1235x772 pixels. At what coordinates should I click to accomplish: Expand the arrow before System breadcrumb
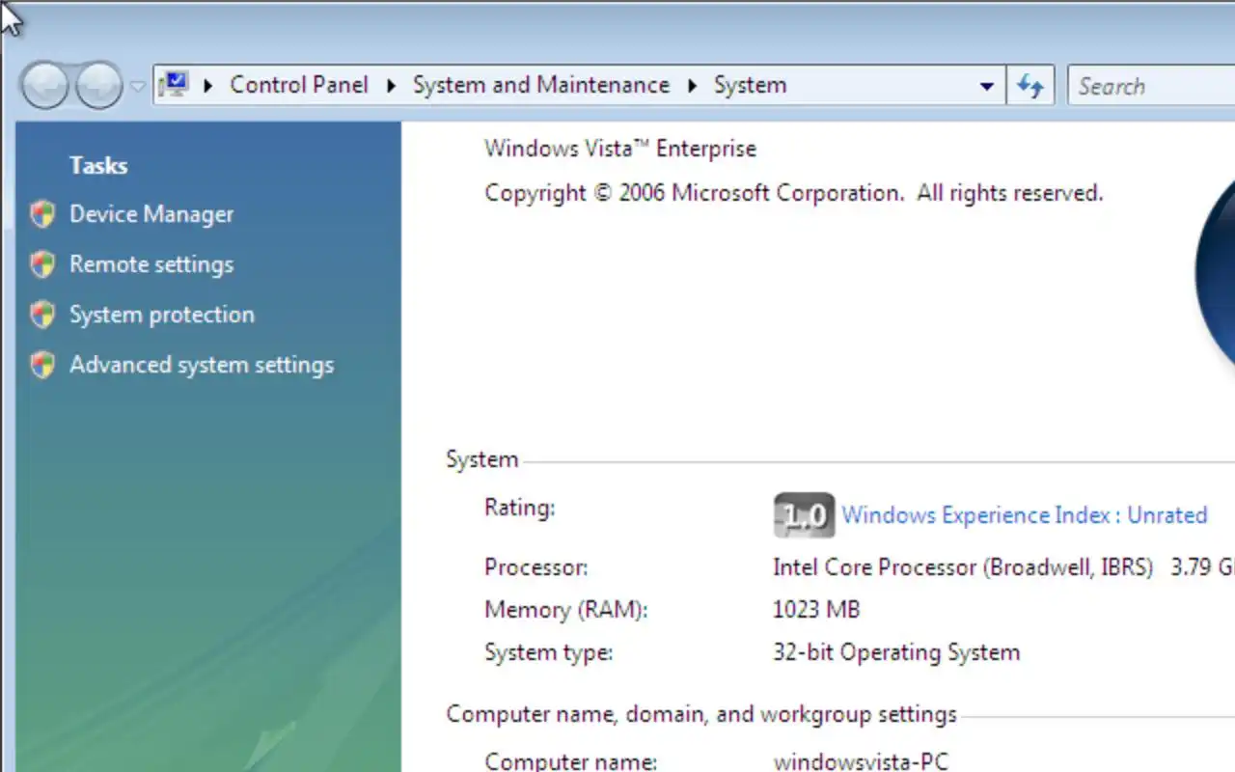click(692, 86)
